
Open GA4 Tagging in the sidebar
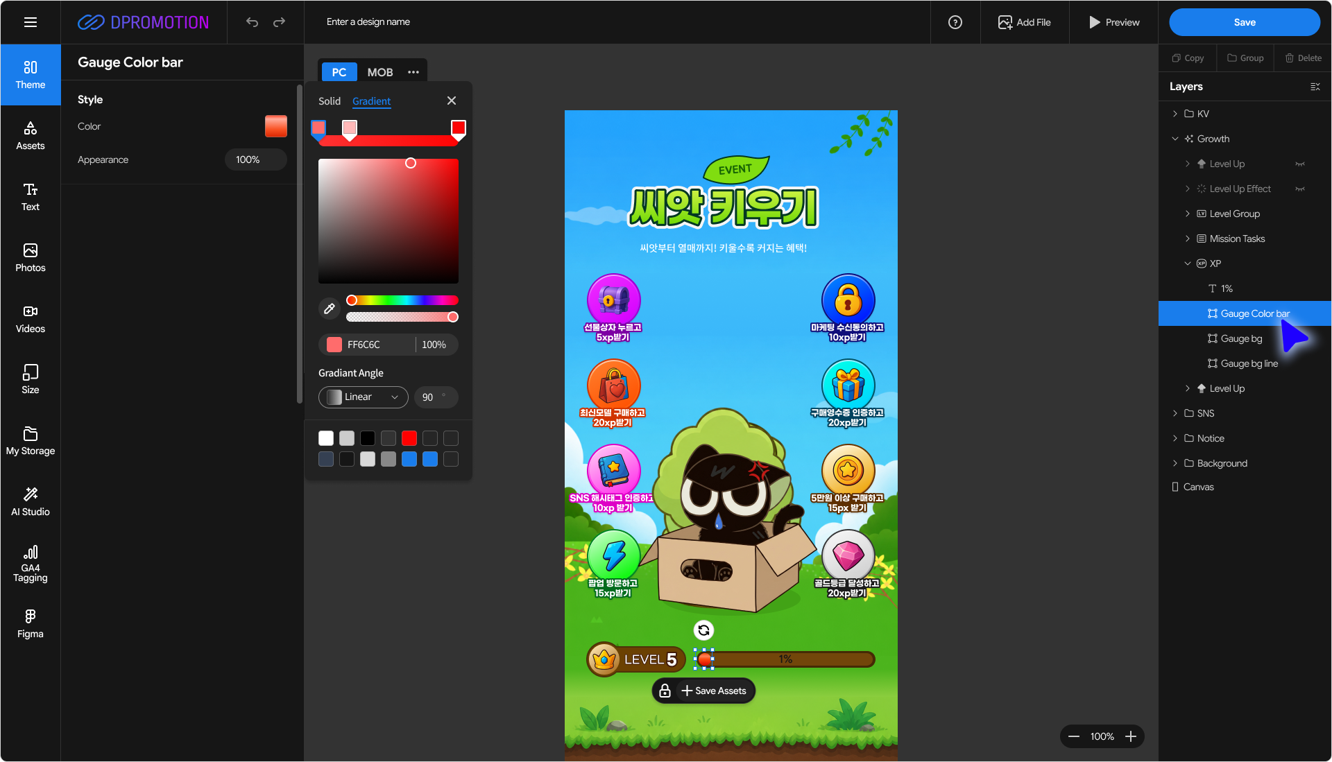tap(31, 563)
